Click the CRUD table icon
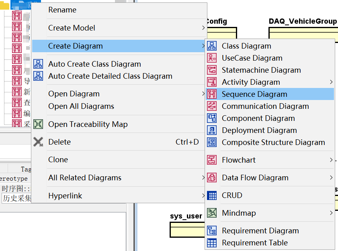338x251 pixels. [212, 196]
